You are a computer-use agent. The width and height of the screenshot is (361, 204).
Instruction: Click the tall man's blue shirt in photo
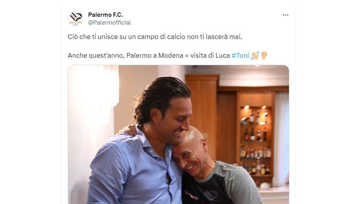[x=136, y=170]
